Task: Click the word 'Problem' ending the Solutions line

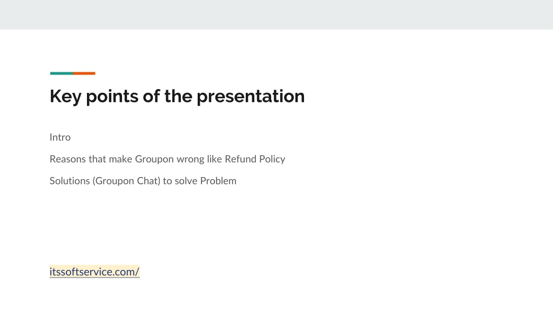Action: [x=218, y=181]
